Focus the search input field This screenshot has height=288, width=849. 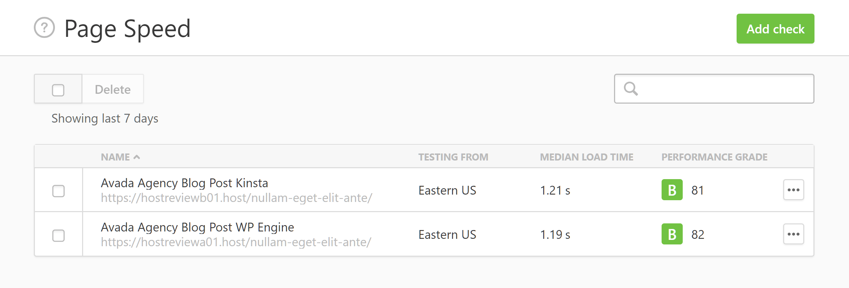click(714, 89)
